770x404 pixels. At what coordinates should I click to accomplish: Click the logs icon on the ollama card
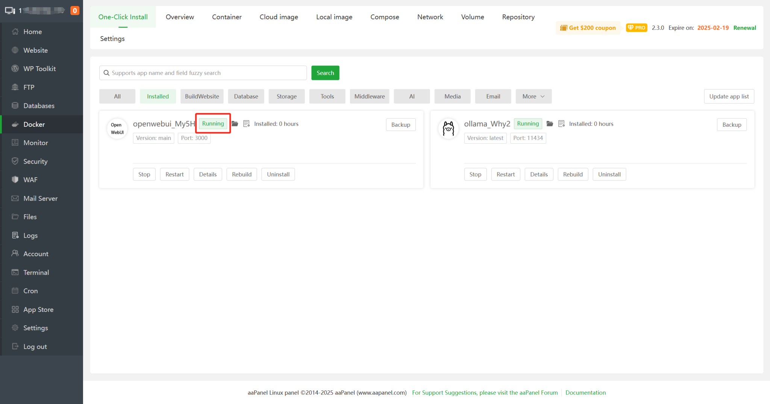click(561, 123)
